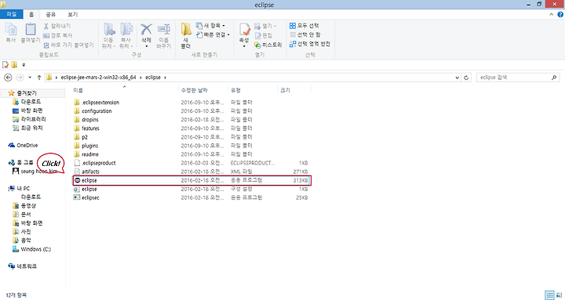Image resolution: width=565 pixels, height=300 pixels.
Task: Click the red X Delete (삭제) icon
Action: (146, 30)
